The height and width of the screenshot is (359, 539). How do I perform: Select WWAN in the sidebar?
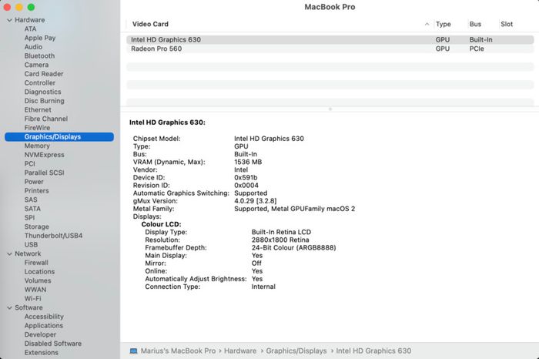pyautogui.click(x=35, y=290)
